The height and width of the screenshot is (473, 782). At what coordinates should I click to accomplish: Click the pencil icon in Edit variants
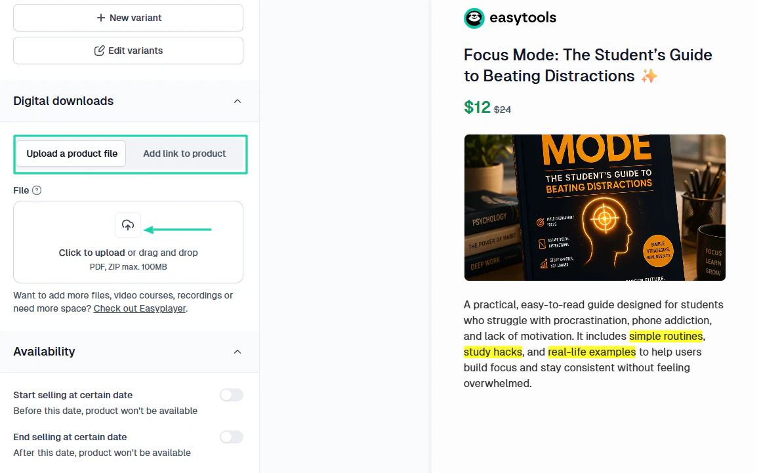[x=99, y=51]
